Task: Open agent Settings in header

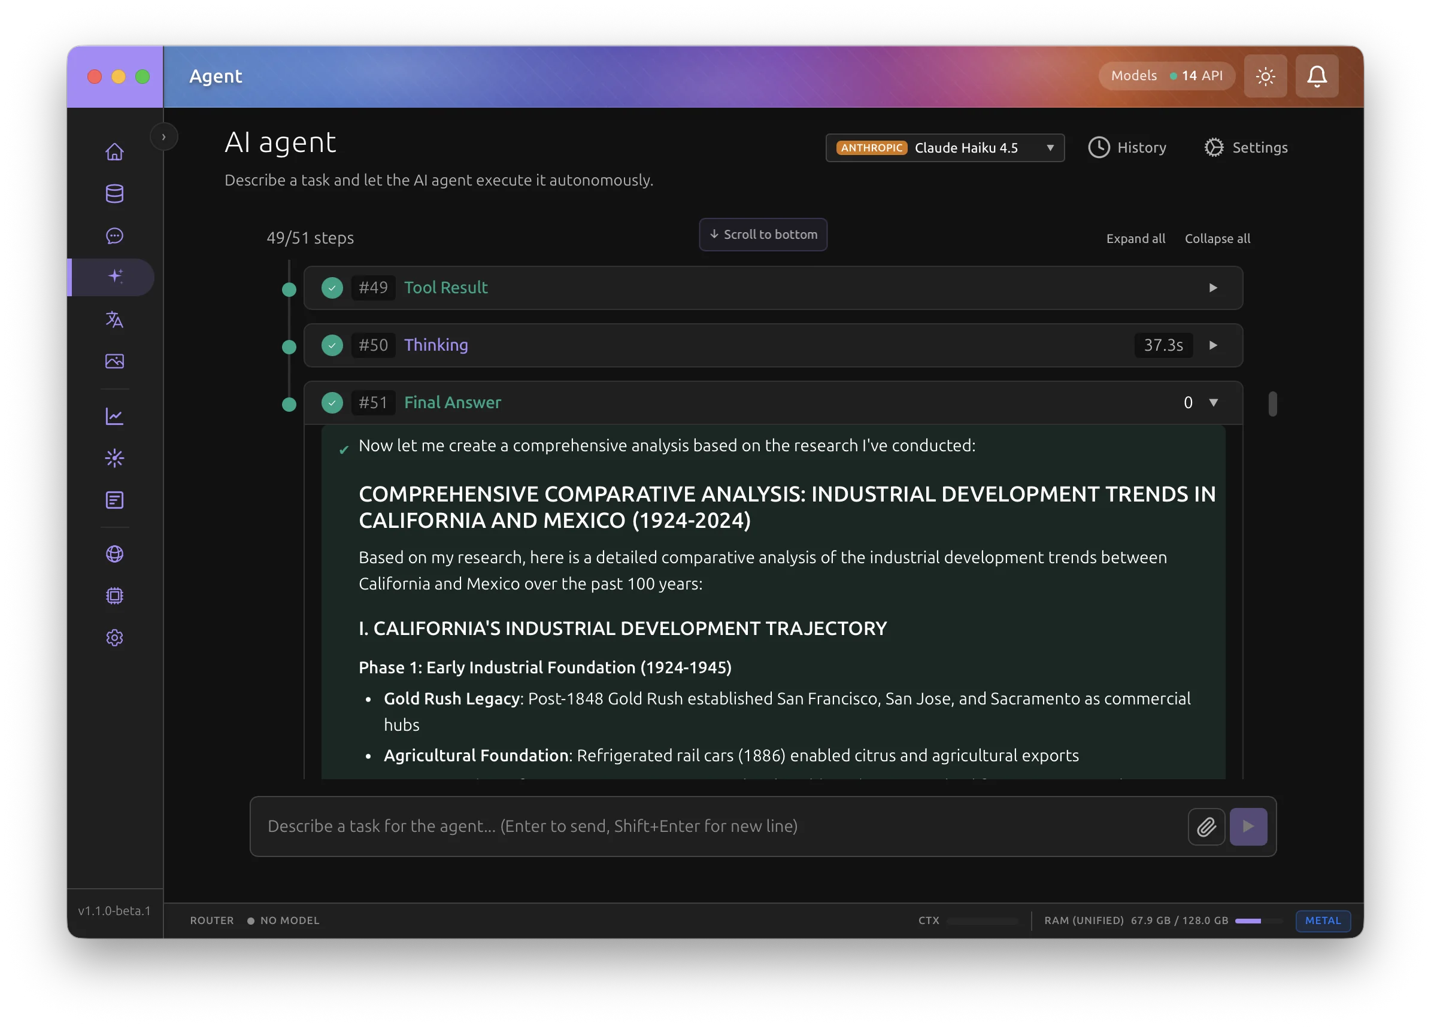Action: click(x=1246, y=148)
